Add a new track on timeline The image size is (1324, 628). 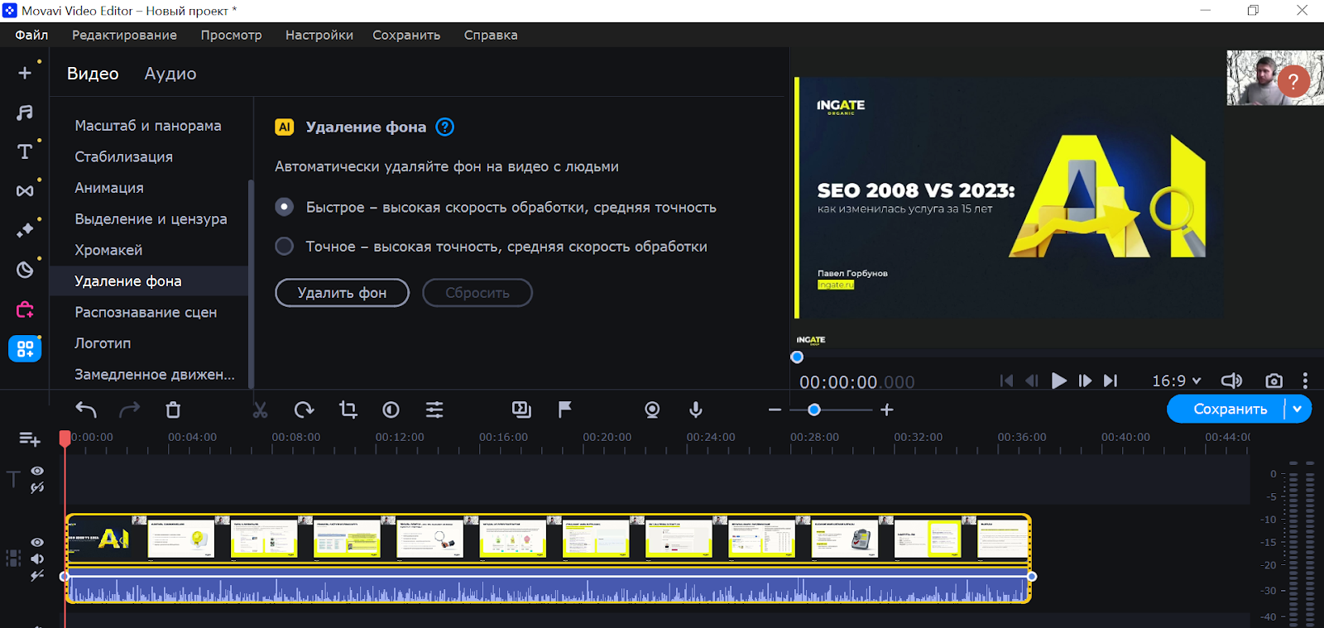29,439
